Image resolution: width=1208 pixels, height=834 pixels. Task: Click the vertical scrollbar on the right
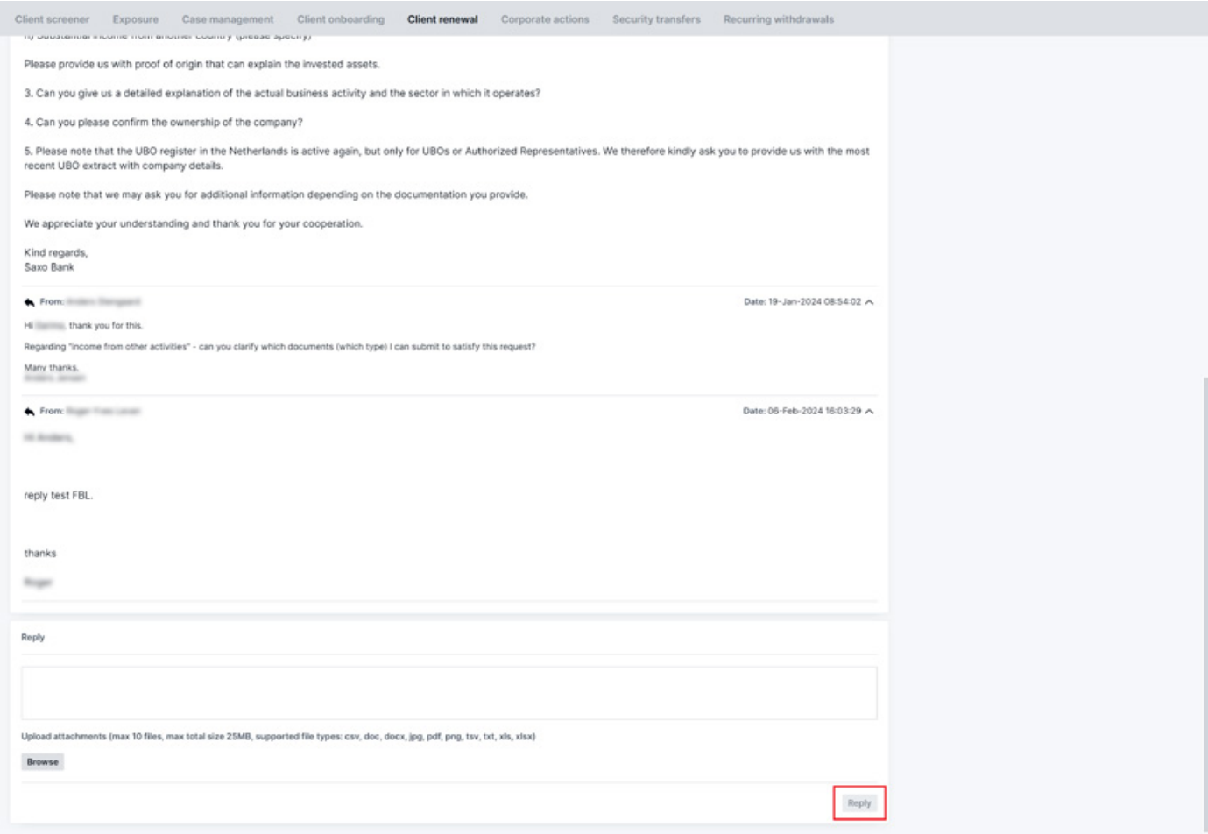[1205, 569]
